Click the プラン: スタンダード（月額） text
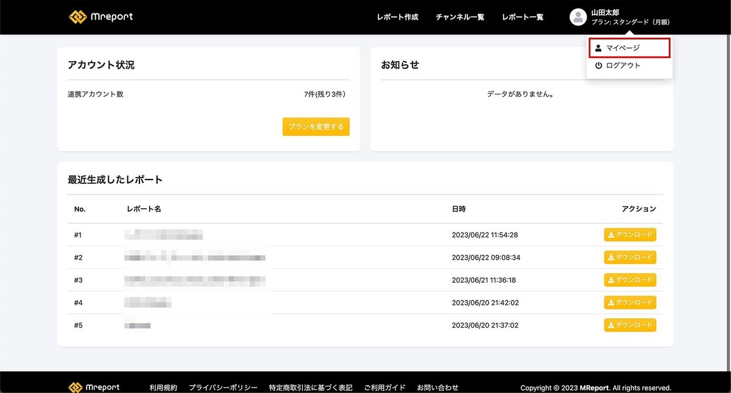 tap(630, 22)
